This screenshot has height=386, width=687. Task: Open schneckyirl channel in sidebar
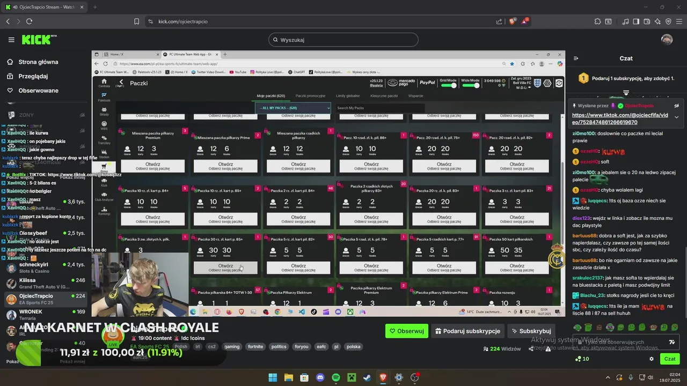point(45,268)
